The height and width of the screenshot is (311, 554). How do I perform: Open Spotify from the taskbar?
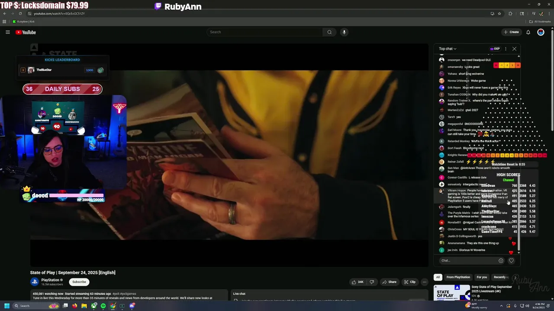click(x=103, y=306)
